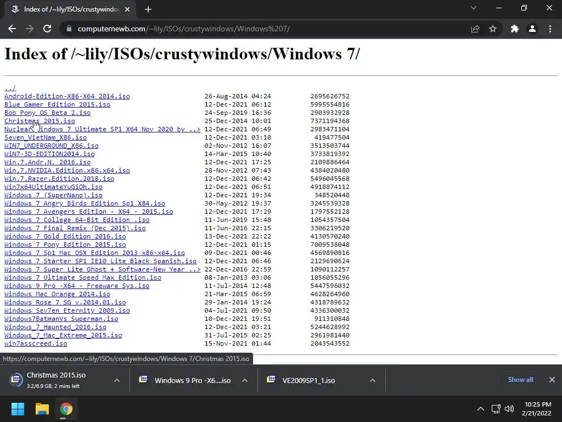Open Christmas 2015.iso download options chevron
This screenshot has height=422, width=562.
coord(117,380)
